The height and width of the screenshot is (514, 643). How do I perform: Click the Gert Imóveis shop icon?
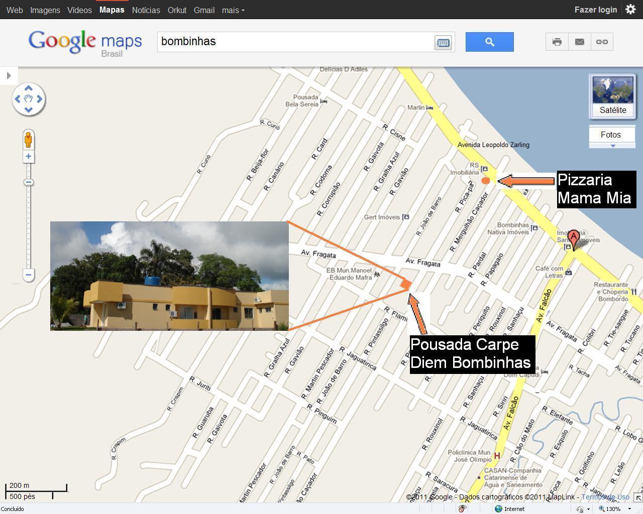click(406, 217)
